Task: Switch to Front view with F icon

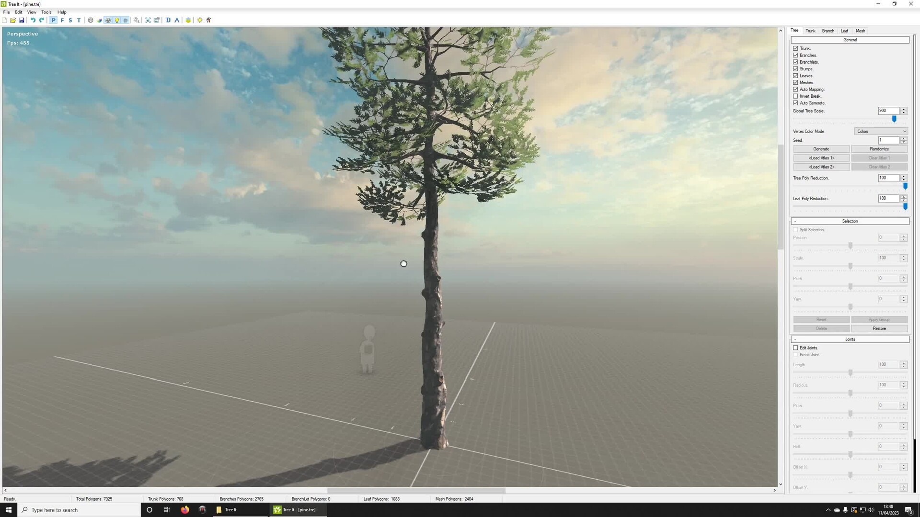Action: pyautogui.click(x=62, y=20)
